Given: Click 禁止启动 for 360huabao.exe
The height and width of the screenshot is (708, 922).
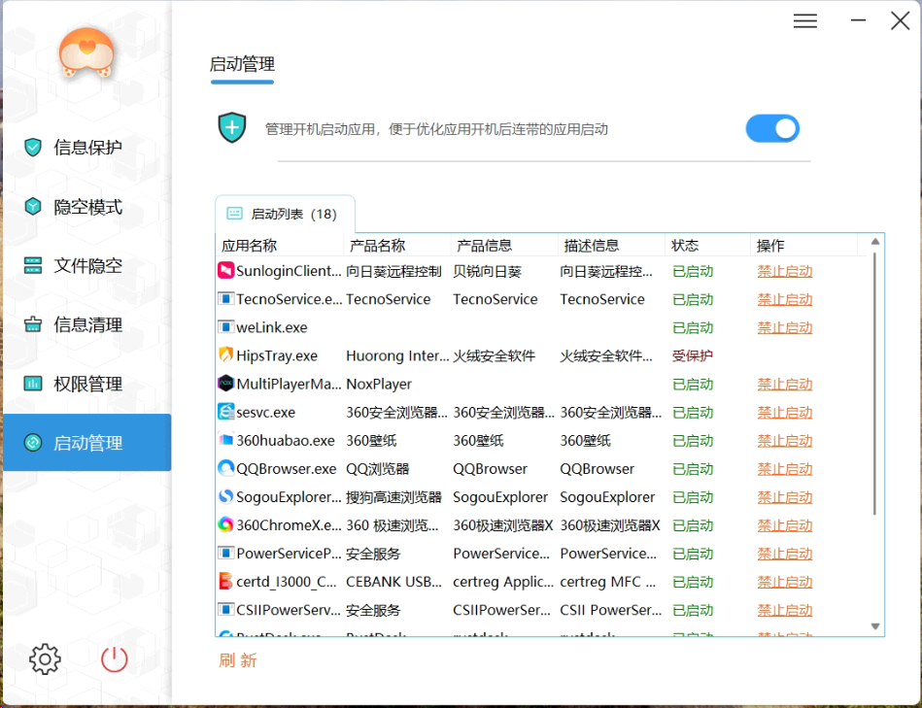Looking at the screenshot, I should [784, 441].
